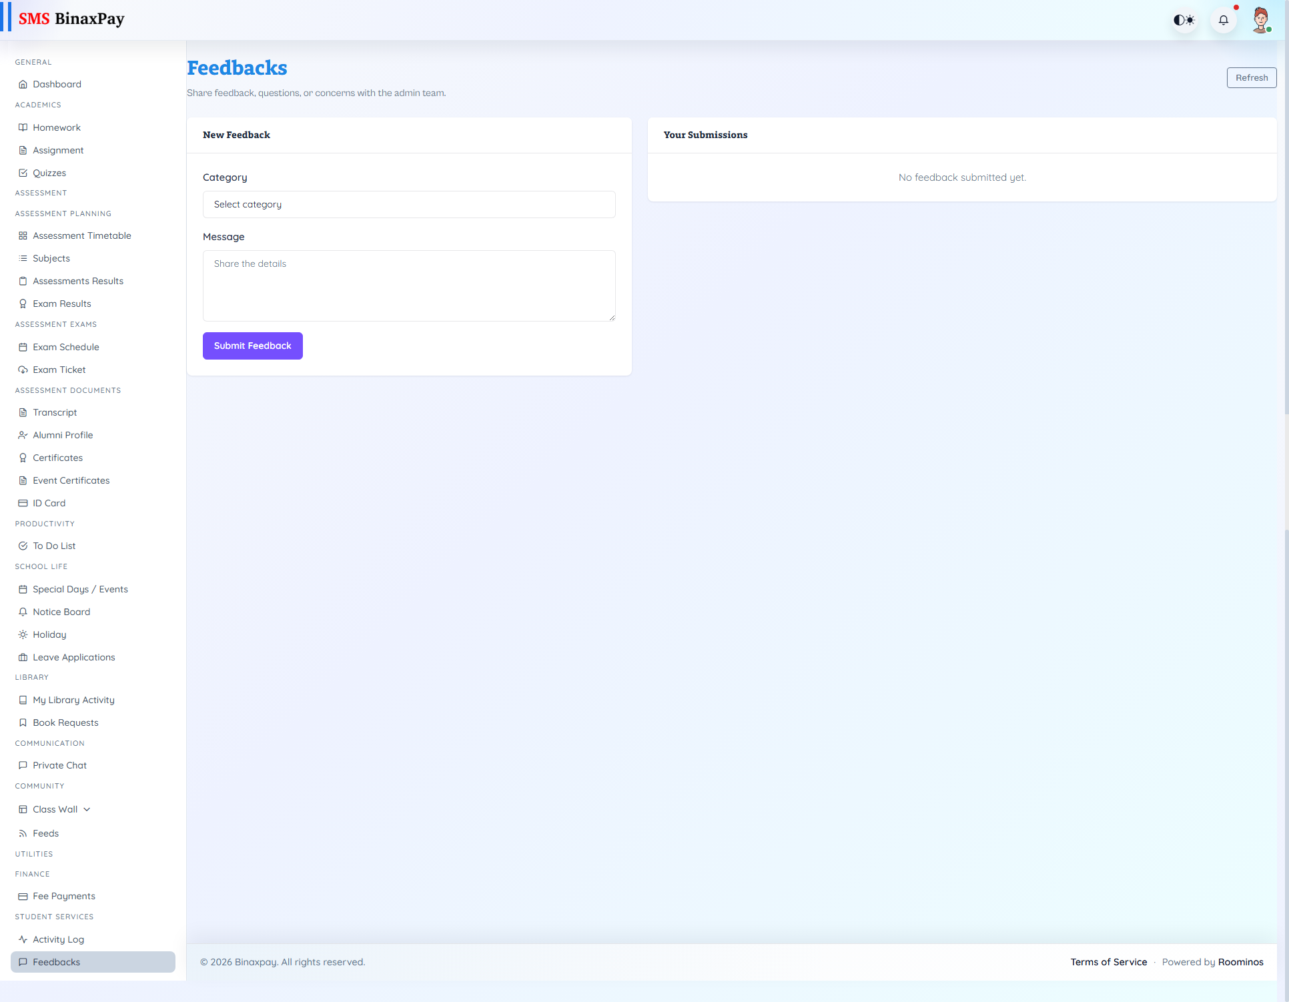Click inside the Share the details message box

[408, 286]
